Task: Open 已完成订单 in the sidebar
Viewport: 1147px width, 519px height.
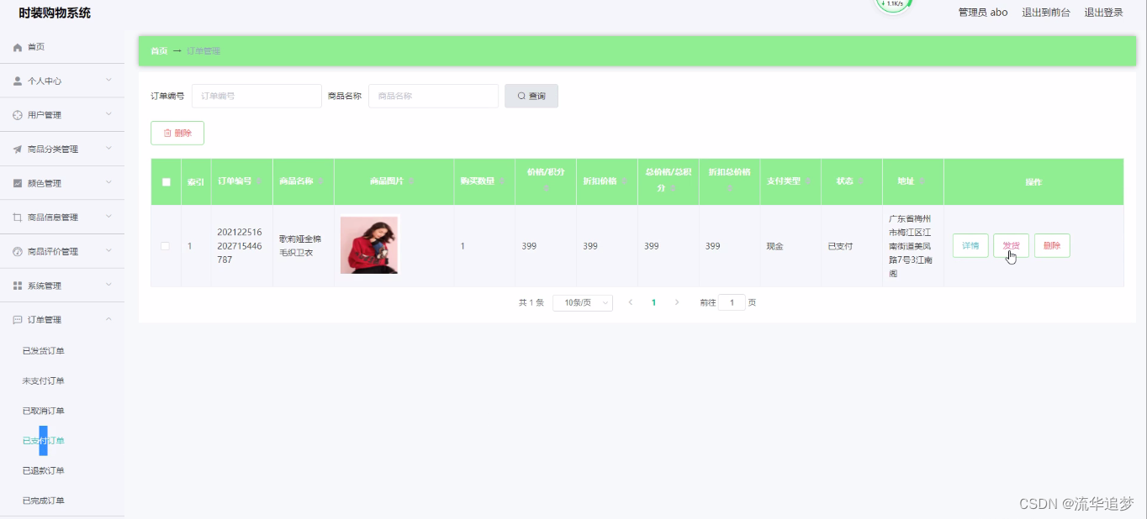Action: click(44, 501)
